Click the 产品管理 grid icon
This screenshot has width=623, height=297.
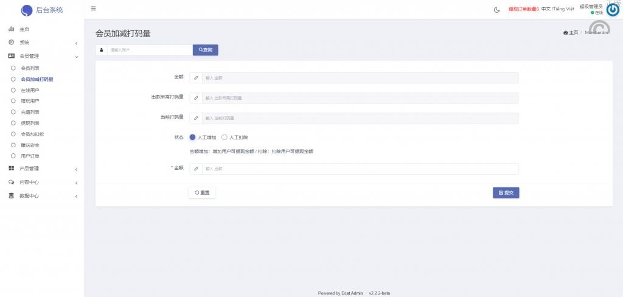pyautogui.click(x=11, y=169)
